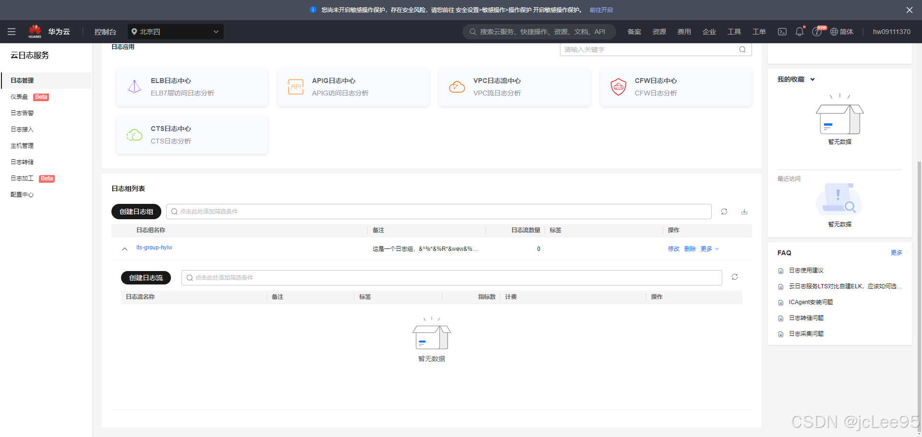This screenshot has width=922, height=437.
Task: Open the 工具 top menu item
Action: tap(734, 32)
